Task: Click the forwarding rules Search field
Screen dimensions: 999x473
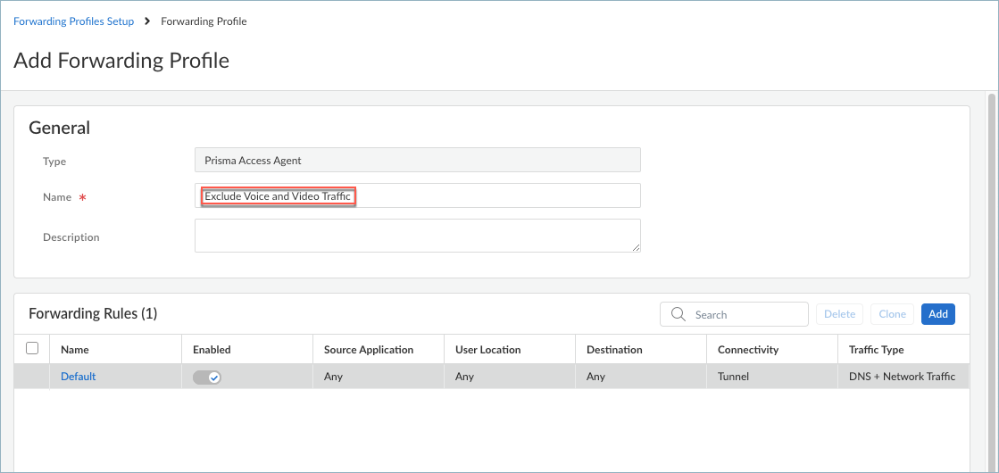Action: pos(745,314)
